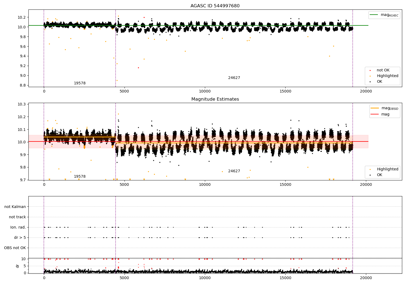Click the 24627 obsid label in the top plot

(234, 78)
